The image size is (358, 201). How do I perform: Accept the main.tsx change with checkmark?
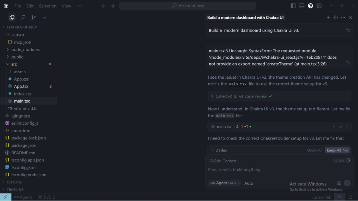pos(341,127)
